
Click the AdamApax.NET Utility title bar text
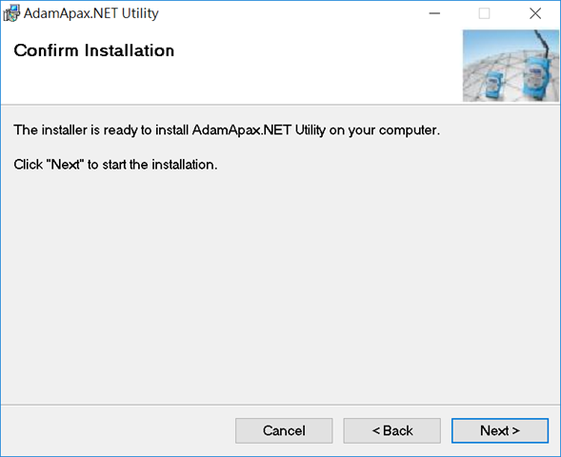coord(91,13)
